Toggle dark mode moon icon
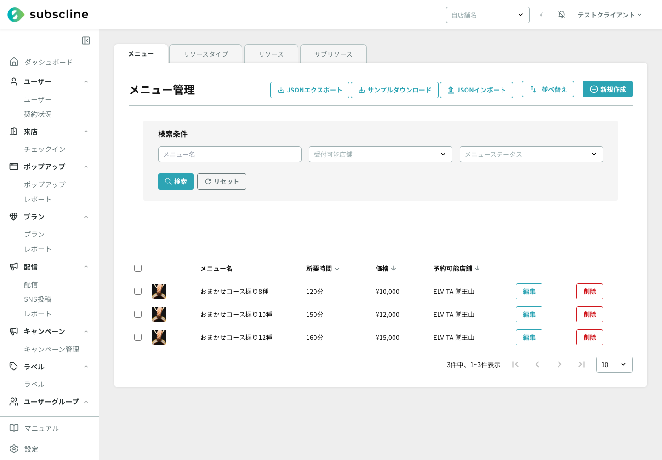This screenshot has height=460, width=662. [x=542, y=15]
